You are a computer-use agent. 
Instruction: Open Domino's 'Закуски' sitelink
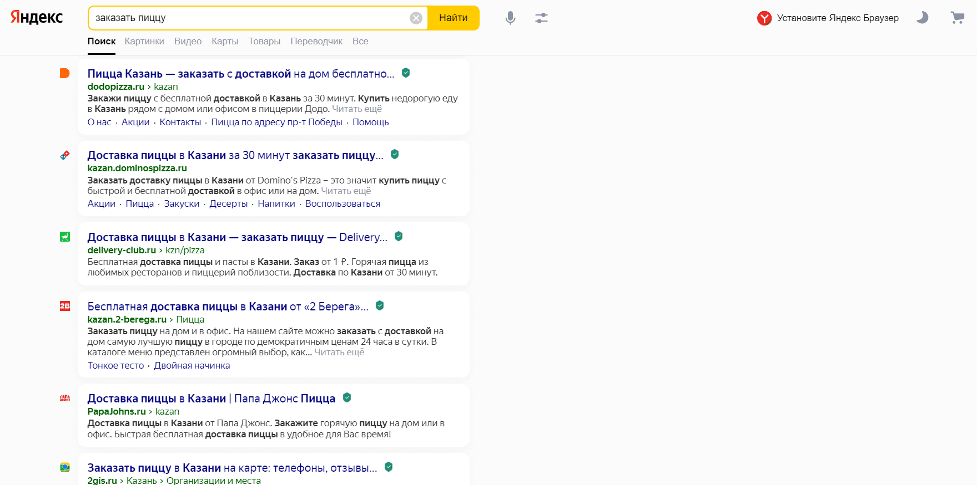click(182, 203)
